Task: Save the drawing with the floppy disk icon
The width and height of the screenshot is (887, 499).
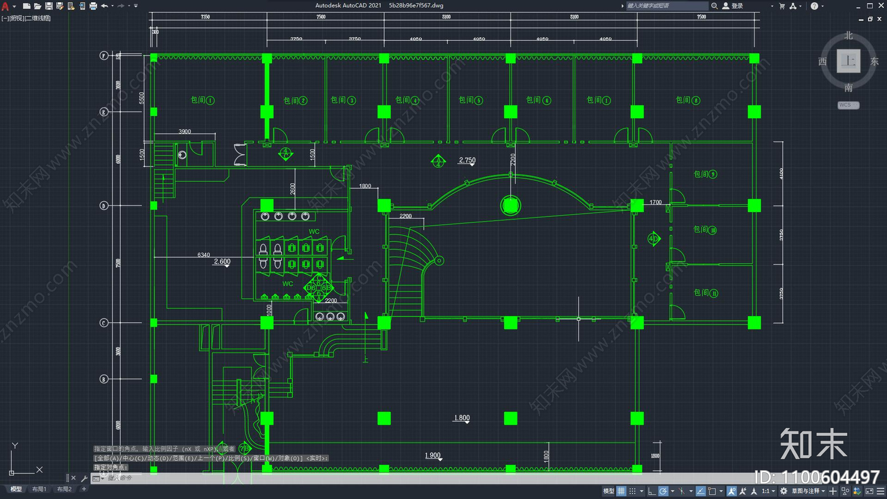Action: pos(49,6)
